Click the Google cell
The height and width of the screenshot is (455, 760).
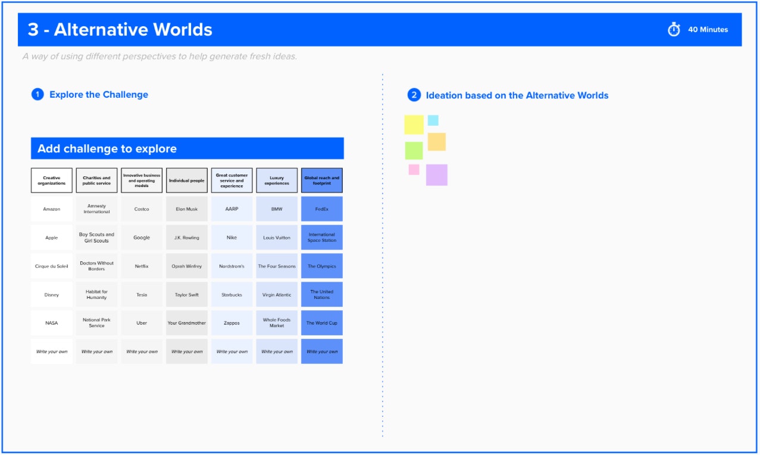tap(142, 238)
